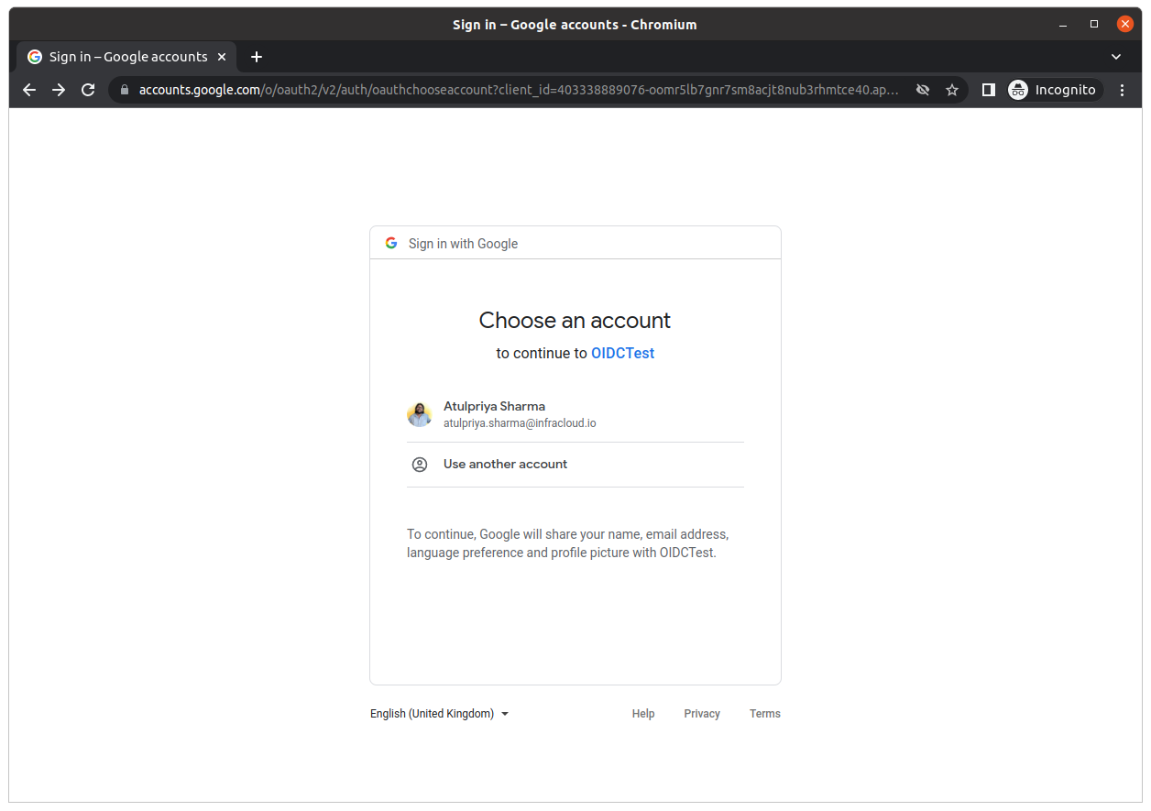Open Chromium three-dot menu

click(1123, 90)
